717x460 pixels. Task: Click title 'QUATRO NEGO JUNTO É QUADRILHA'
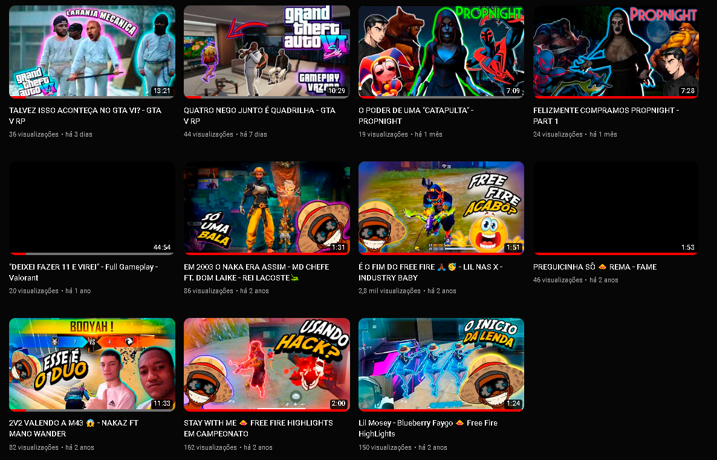point(259,115)
